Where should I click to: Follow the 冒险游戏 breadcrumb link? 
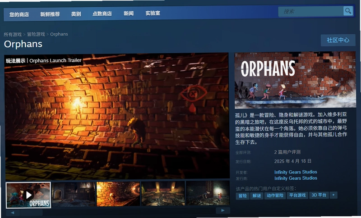coord(36,34)
